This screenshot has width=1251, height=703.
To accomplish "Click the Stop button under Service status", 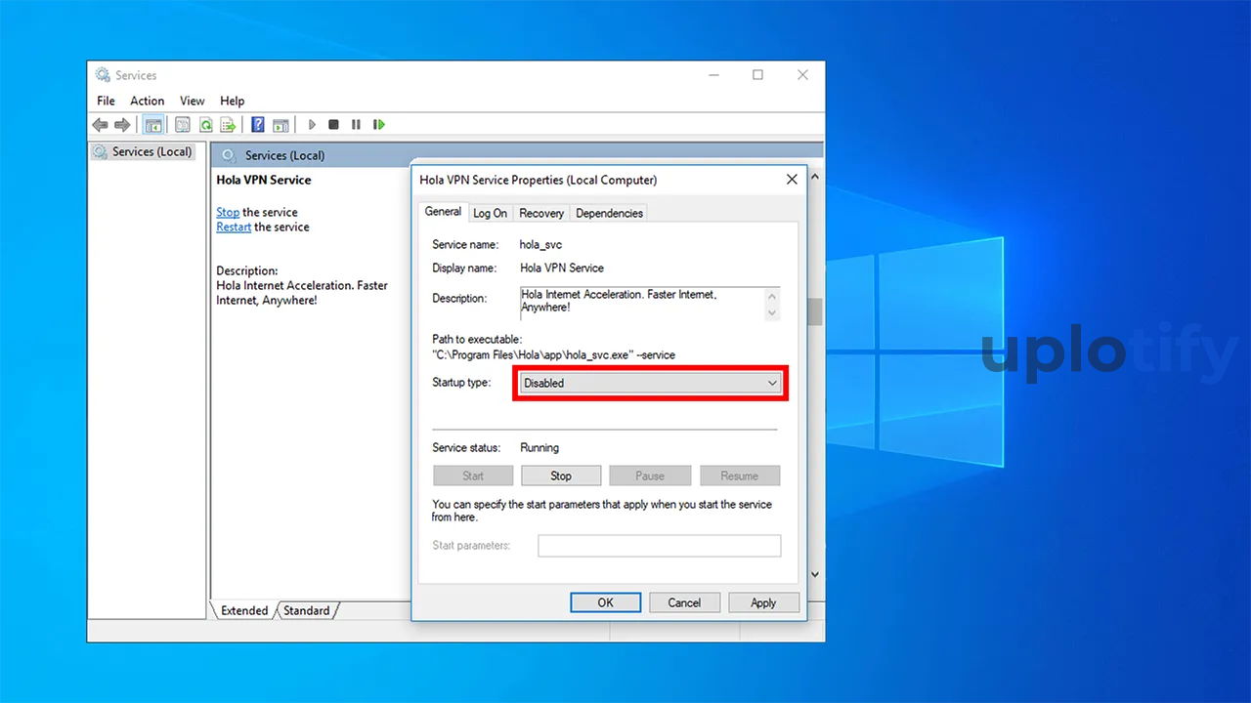I will pos(561,476).
